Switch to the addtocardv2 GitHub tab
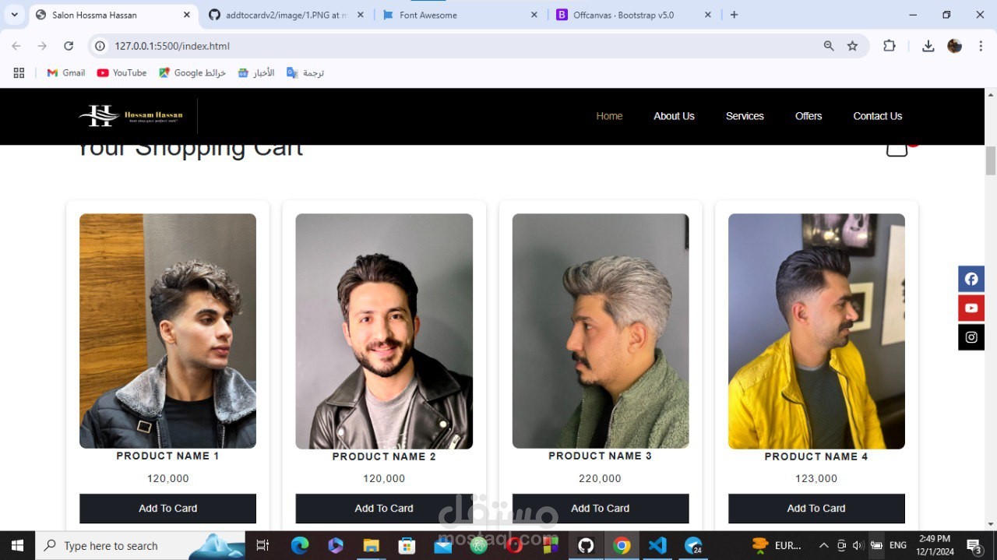Viewport: 997px width, 560px height. 287,15
